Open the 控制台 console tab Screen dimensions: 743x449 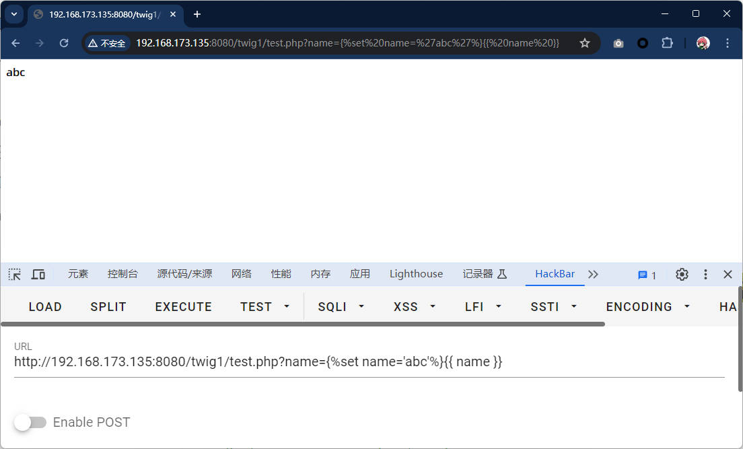point(122,274)
